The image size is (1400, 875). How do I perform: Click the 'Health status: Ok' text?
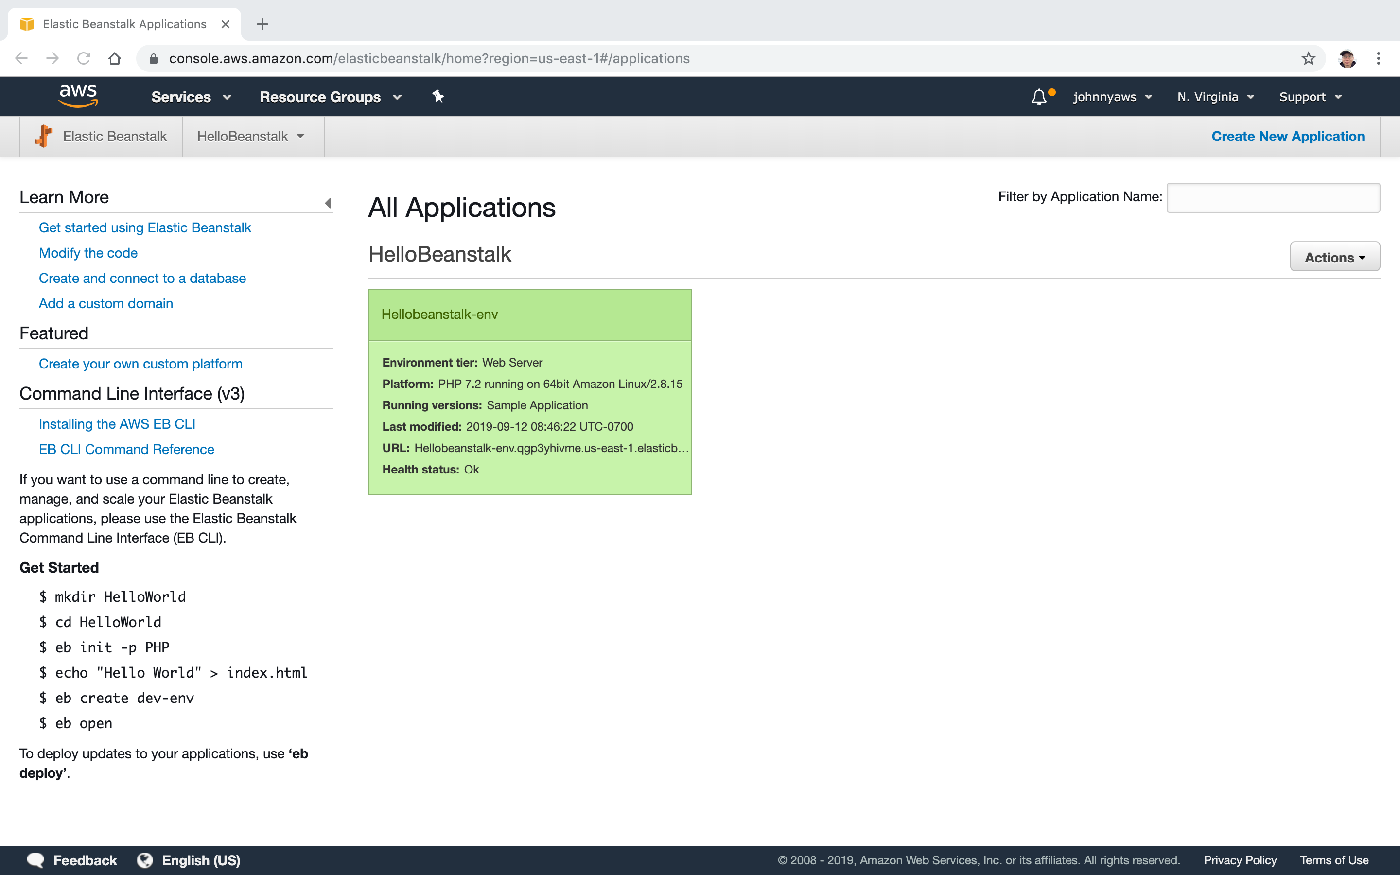coord(430,469)
